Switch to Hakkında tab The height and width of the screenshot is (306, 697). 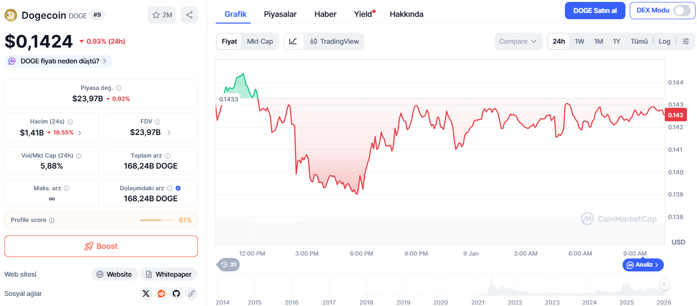point(406,14)
